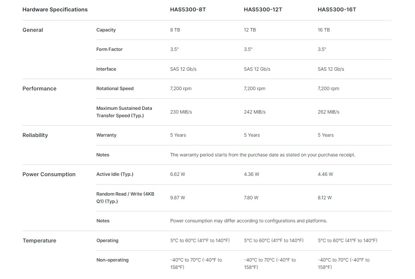Image resolution: width=415 pixels, height=279 pixels.
Task: Click the HAS5300-8T column header
Action: (x=188, y=9)
